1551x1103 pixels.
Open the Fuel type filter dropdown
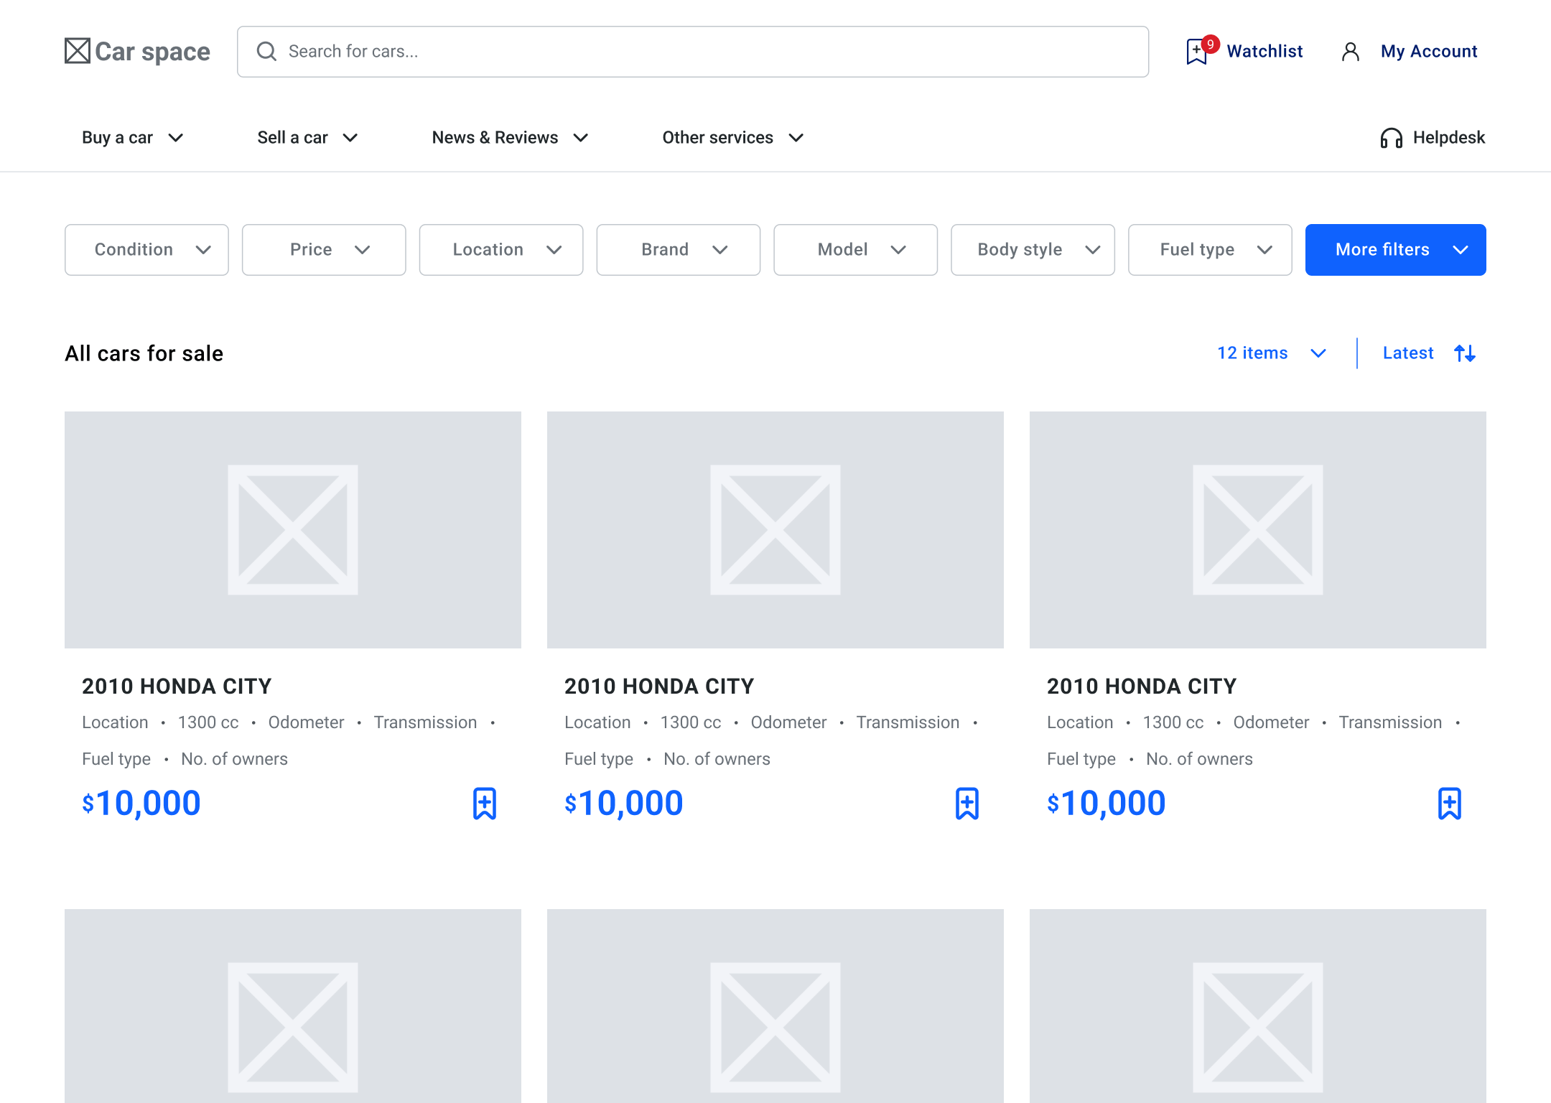pyautogui.click(x=1211, y=250)
